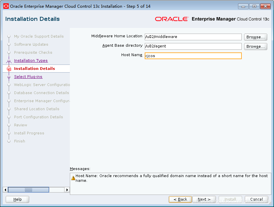The width and height of the screenshot is (274, 207).
Task: Click the warning icon in Messages box
Action: tap(73, 178)
